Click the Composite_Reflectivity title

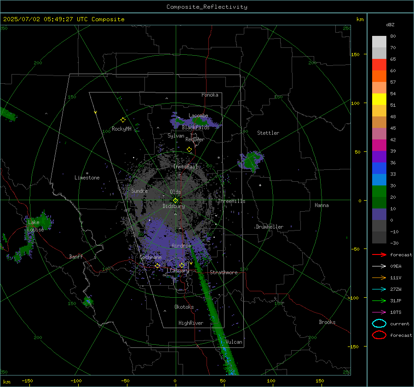[207, 7]
